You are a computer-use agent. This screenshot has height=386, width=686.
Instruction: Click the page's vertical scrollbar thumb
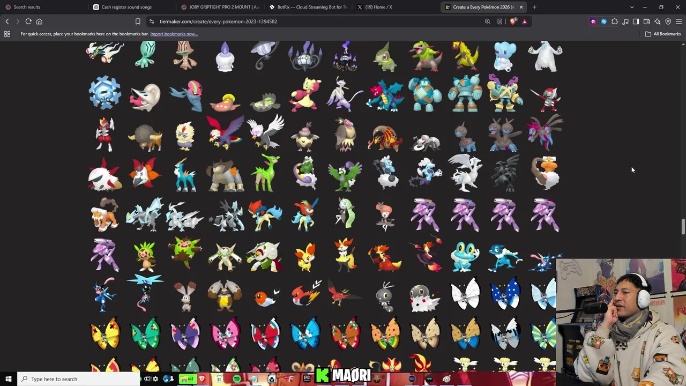click(x=683, y=226)
